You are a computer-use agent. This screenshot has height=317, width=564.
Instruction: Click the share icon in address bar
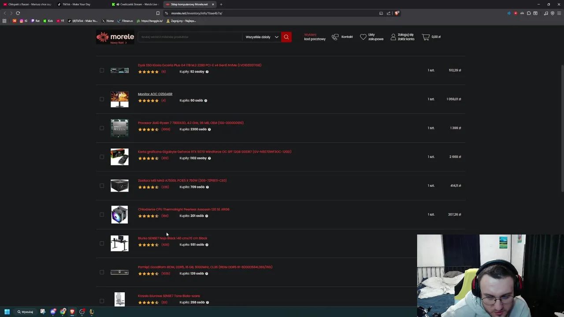[389, 13]
